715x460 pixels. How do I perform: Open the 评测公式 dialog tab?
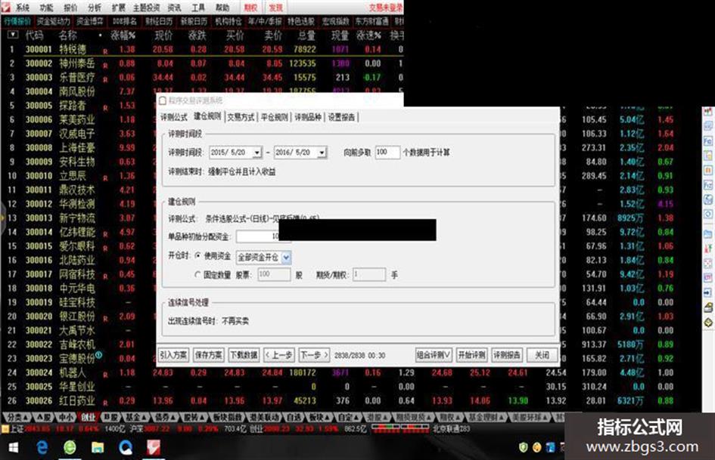tap(174, 117)
